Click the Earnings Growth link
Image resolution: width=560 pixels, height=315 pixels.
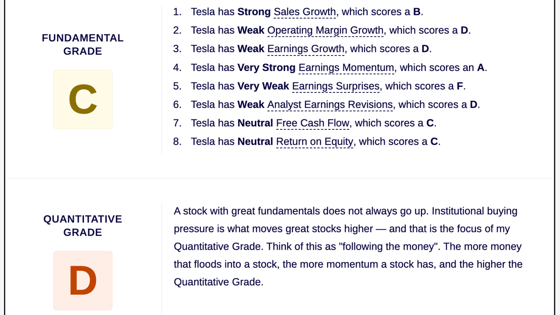[306, 49]
